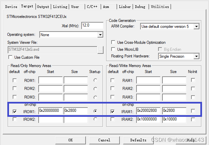Click the Defaults button

click(138, 140)
